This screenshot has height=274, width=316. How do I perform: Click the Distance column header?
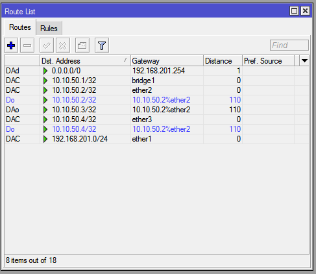[223, 61]
